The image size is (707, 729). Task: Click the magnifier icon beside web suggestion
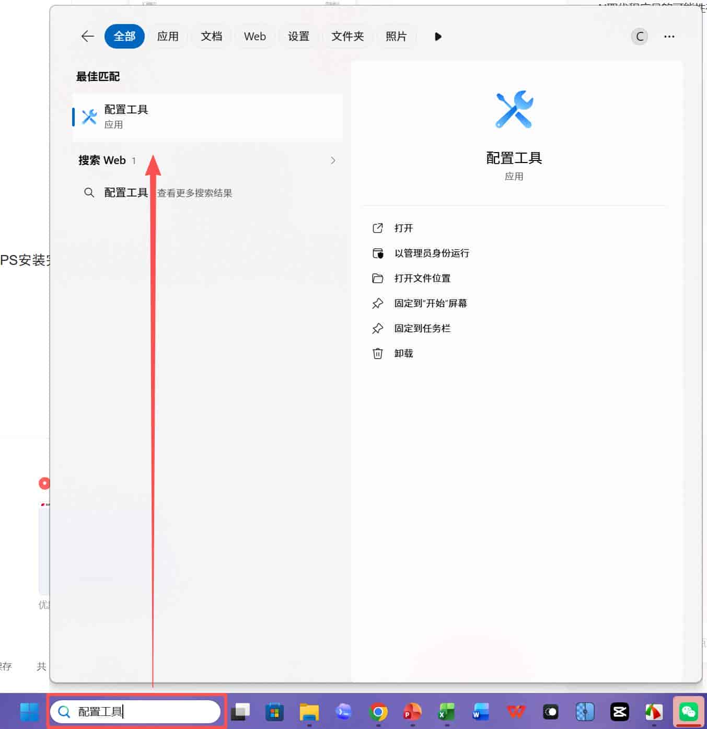coord(89,193)
